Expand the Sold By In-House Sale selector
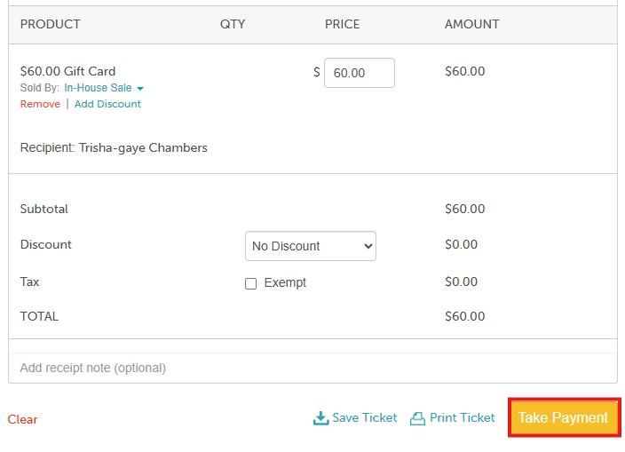 tap(98, 88)
